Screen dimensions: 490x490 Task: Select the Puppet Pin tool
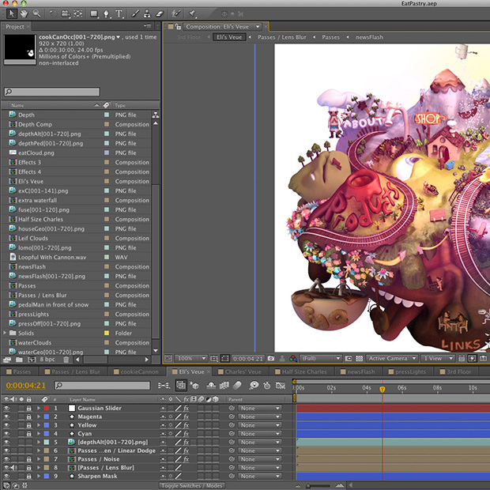[192, 13]
